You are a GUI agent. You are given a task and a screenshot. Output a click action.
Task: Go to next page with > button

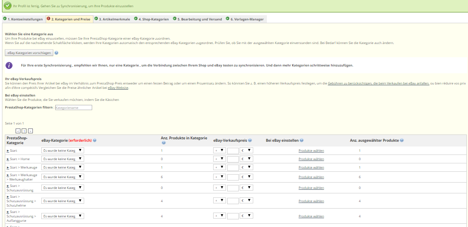[30, 131]
